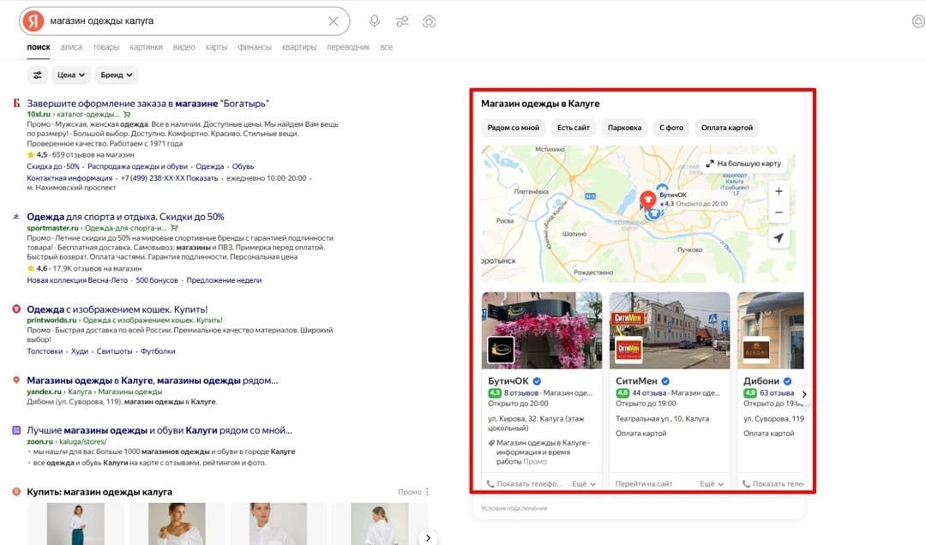Click the Предложение недели sitelink
The width and height of the screenshot is (926, 545).
pyautogui.click(x=224, y=280)
